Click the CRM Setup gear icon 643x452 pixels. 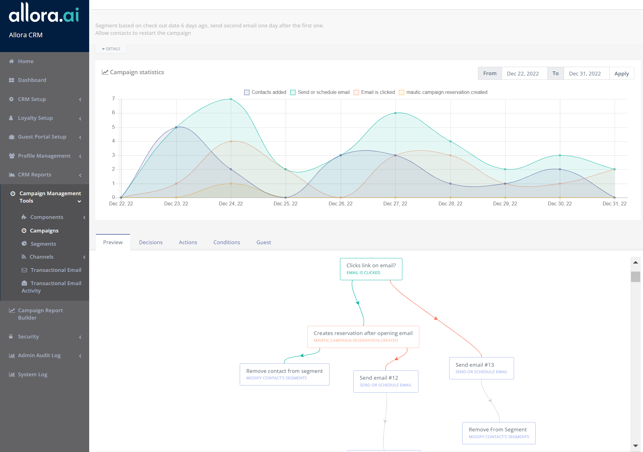point(11,99)
